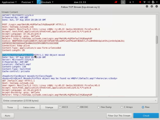
Task: Click the POST /Login.asp request line
Action: (x=34, y=25)
